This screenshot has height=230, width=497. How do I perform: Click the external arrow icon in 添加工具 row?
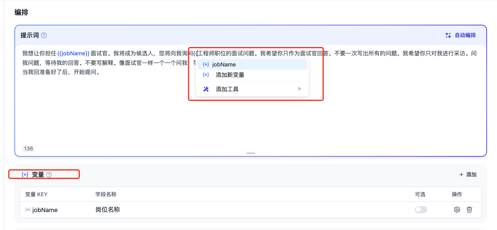pos(299,89)
